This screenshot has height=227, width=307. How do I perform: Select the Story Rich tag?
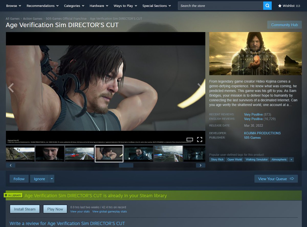[217, 160]
